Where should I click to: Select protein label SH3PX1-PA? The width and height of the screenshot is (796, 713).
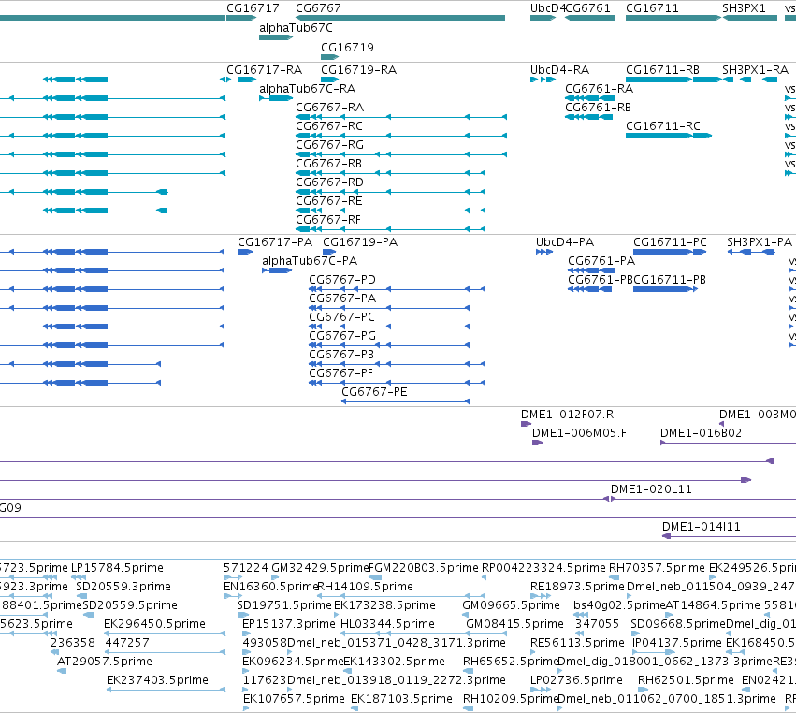click(x=760, y=242)
